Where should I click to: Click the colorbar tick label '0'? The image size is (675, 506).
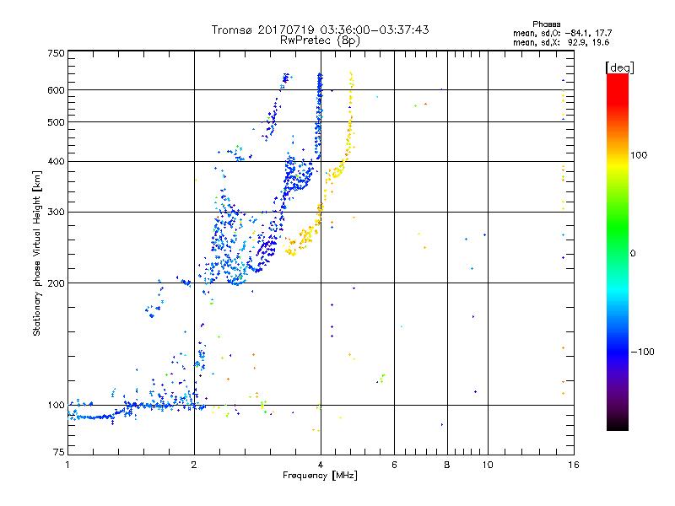point(633,254)
